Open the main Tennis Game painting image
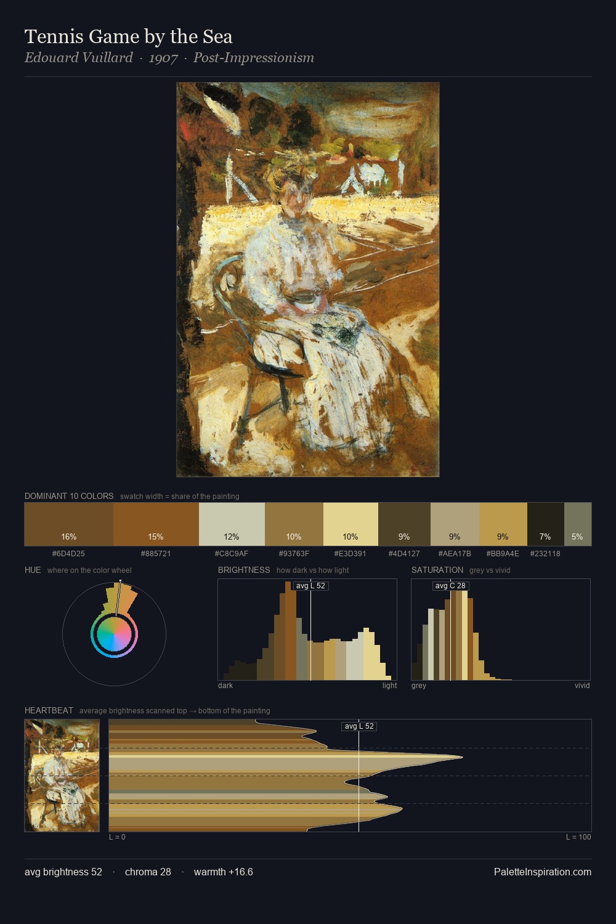Image resolution: width=616 pixels, height=924 pixels. pyautogui.click(x=308, y=280)
